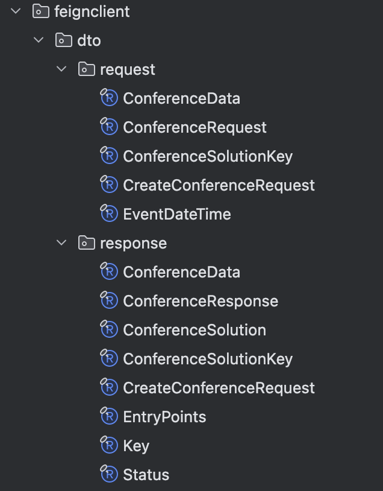Open ConferenceSolution record file

[x=195, y=330]
